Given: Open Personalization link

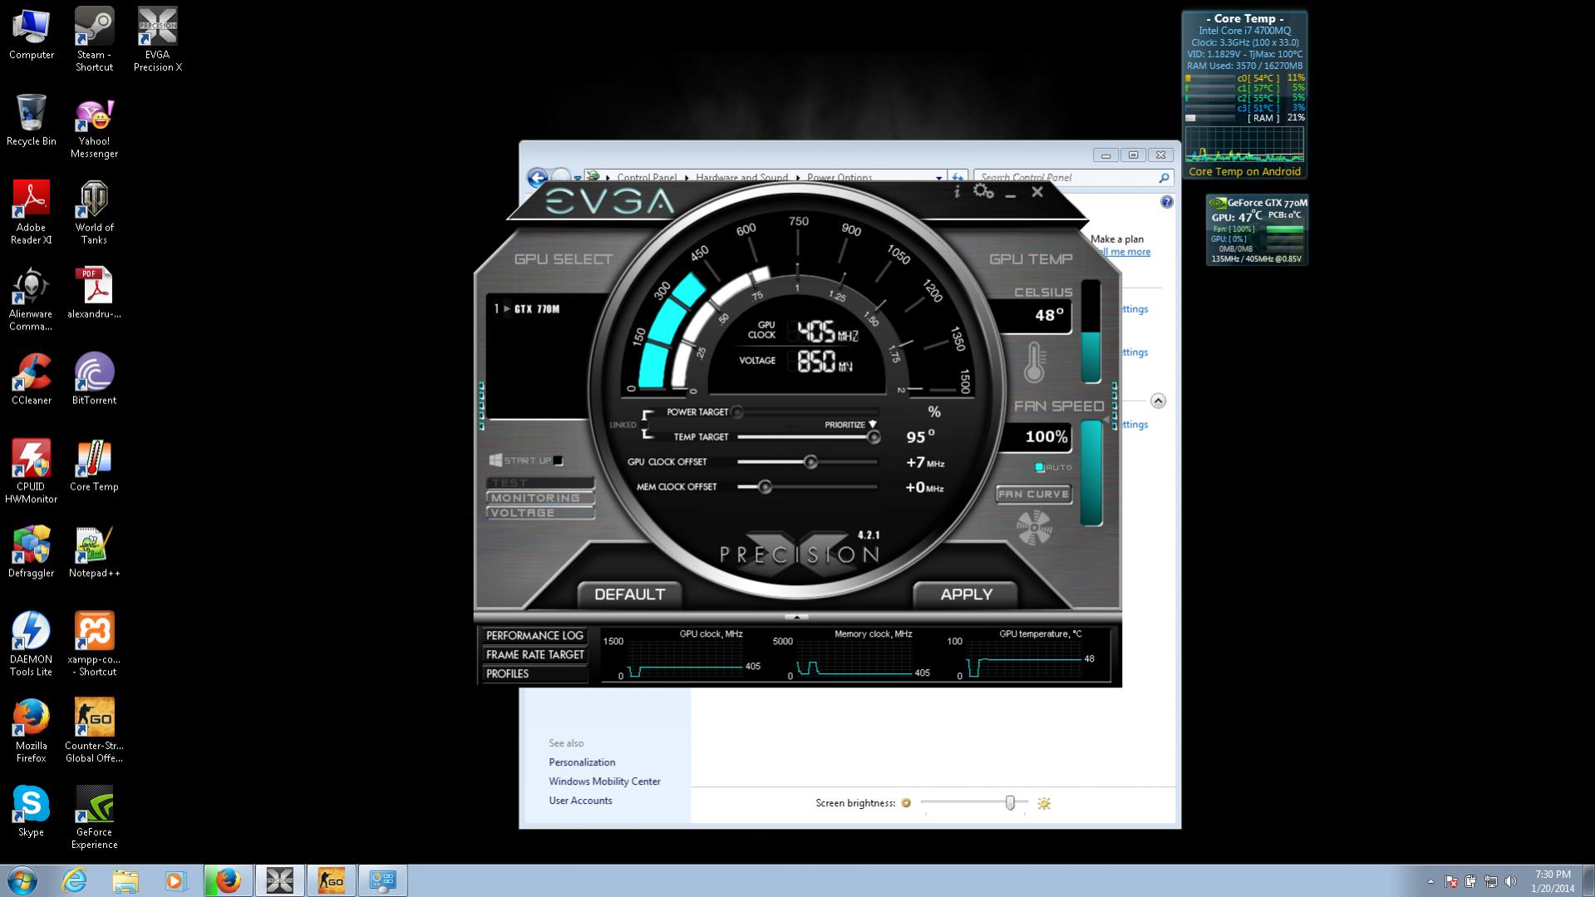Looking at the screenshot, I should click(x=582, y=762).
